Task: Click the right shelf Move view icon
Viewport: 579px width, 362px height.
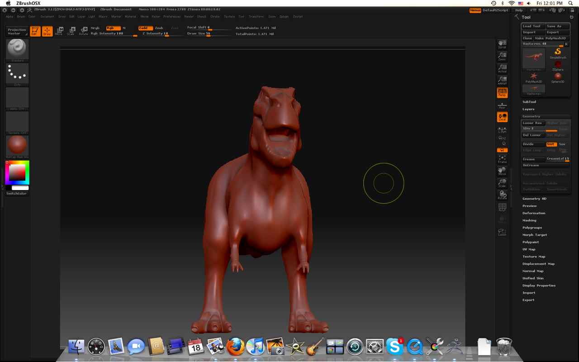Action: point(502,171)
